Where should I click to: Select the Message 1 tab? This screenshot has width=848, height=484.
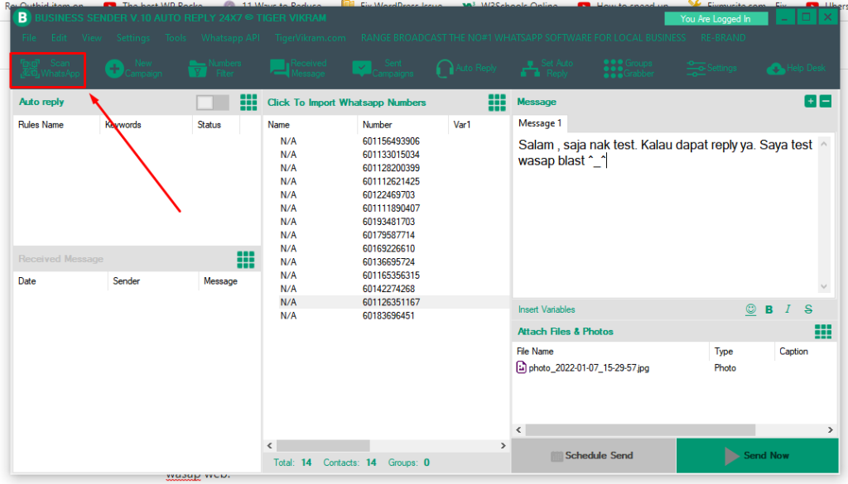click(540, 124)
